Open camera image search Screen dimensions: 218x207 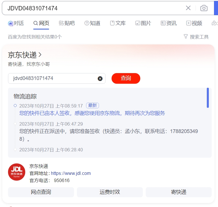tap(204, 8)
